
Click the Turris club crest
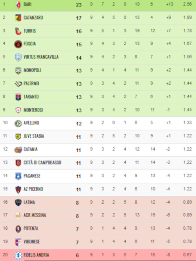[x=18, y=31]
